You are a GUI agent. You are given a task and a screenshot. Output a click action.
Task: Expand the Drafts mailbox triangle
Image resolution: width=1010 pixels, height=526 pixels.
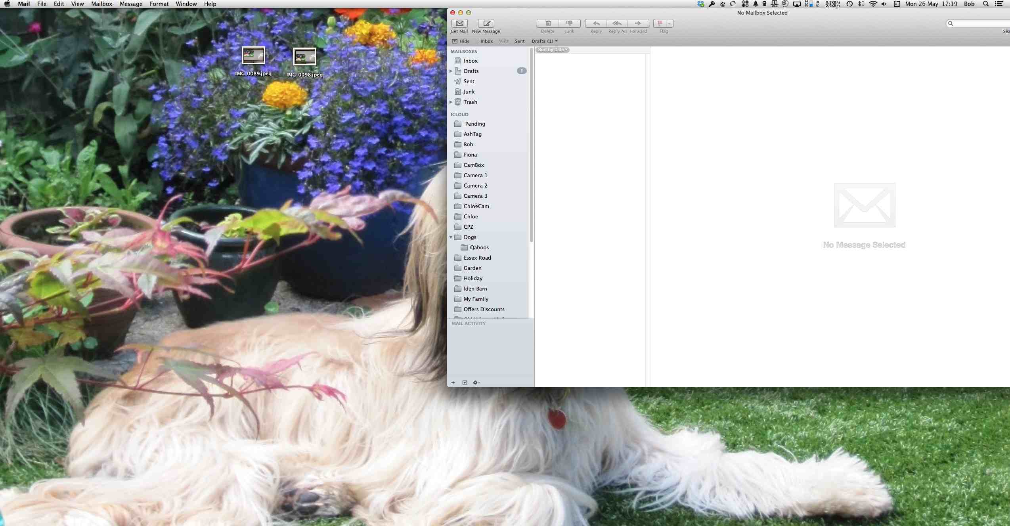coord(451,71)
